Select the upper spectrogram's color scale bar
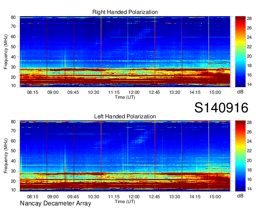Screen dimensions: 256x208 pyautogui.click(x=240, y=52)
